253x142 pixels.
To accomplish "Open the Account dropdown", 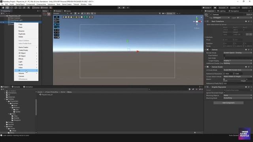I will pos(223,7).
